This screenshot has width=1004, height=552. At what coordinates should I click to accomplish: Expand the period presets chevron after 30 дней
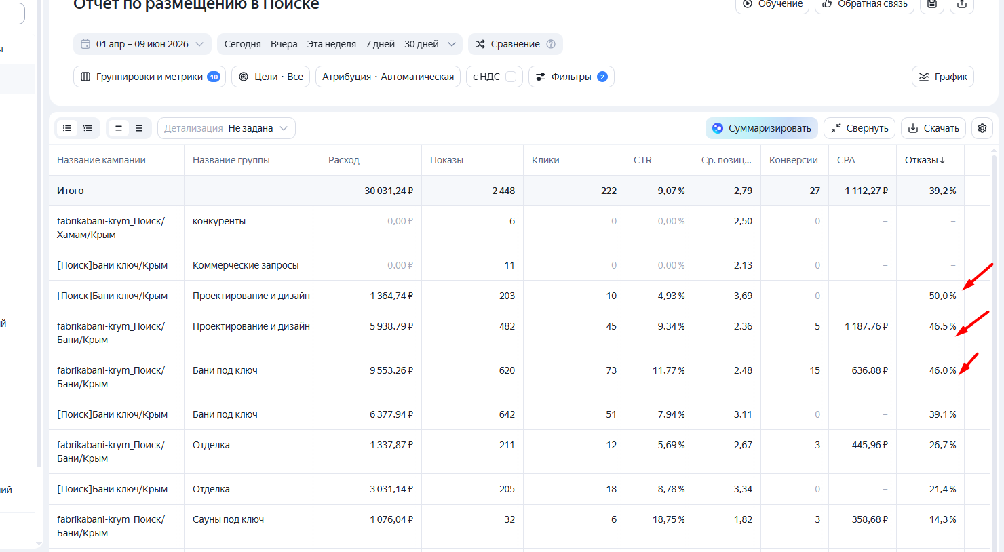coord(452,44)
